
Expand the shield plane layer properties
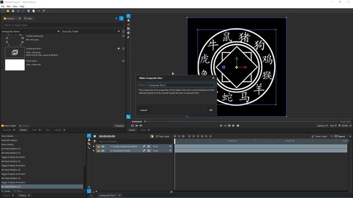pos(94,151)
